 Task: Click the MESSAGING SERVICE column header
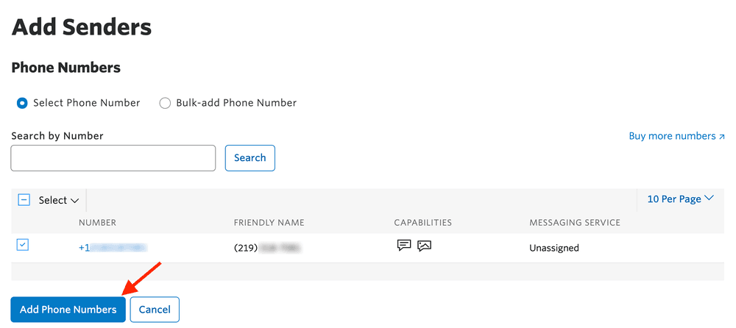(575, 223)
